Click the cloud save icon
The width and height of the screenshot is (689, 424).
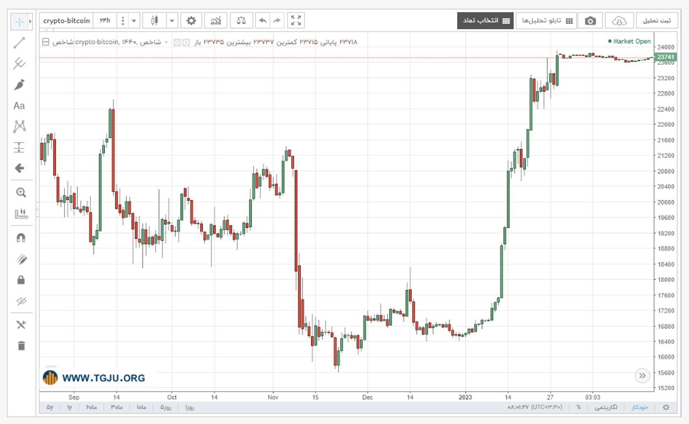click(x=619, y=21)
